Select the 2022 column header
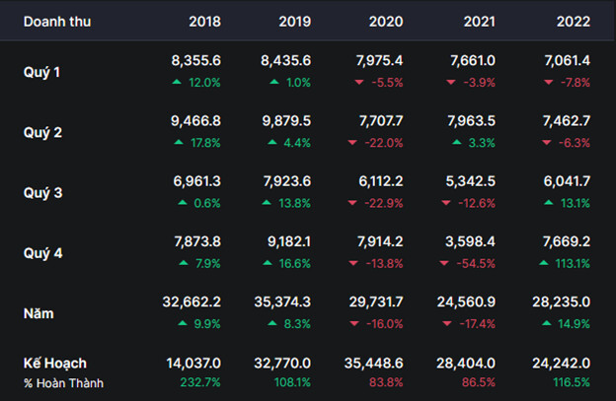Viewport: 616px width, 401px height. click(575, 22)
